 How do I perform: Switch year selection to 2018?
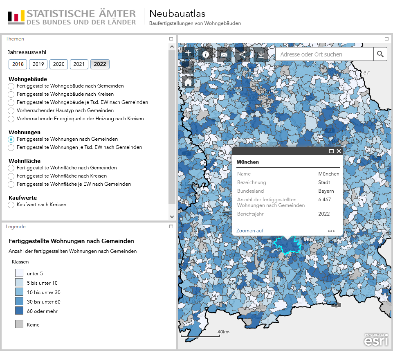18,64
